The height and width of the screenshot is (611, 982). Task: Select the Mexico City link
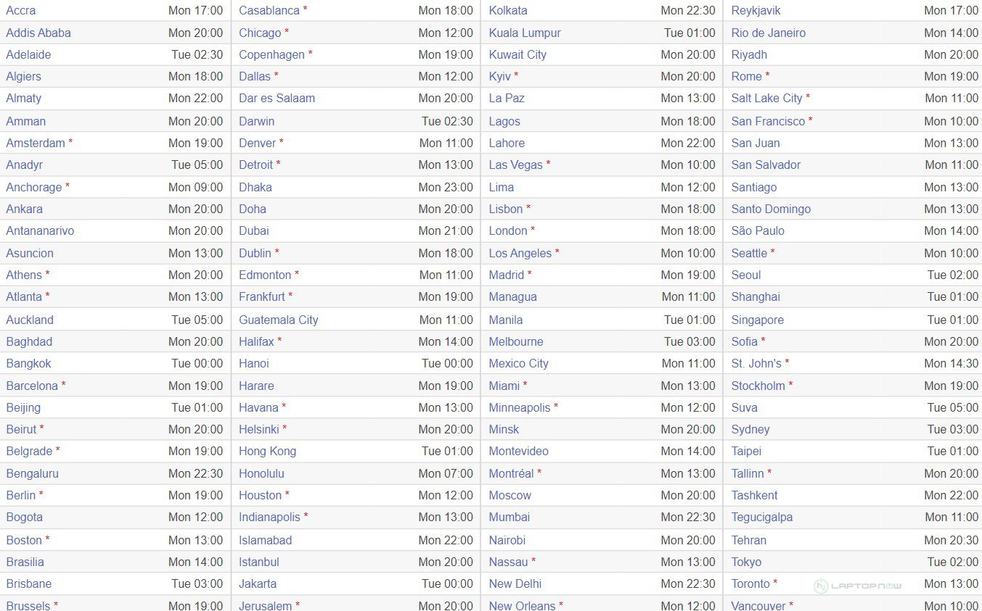point(518,363)
